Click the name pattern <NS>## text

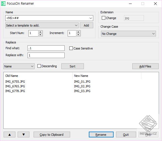tap(12, 18)
